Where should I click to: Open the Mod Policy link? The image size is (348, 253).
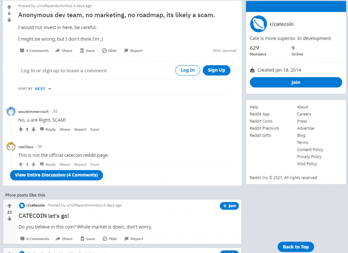[307, 164]
